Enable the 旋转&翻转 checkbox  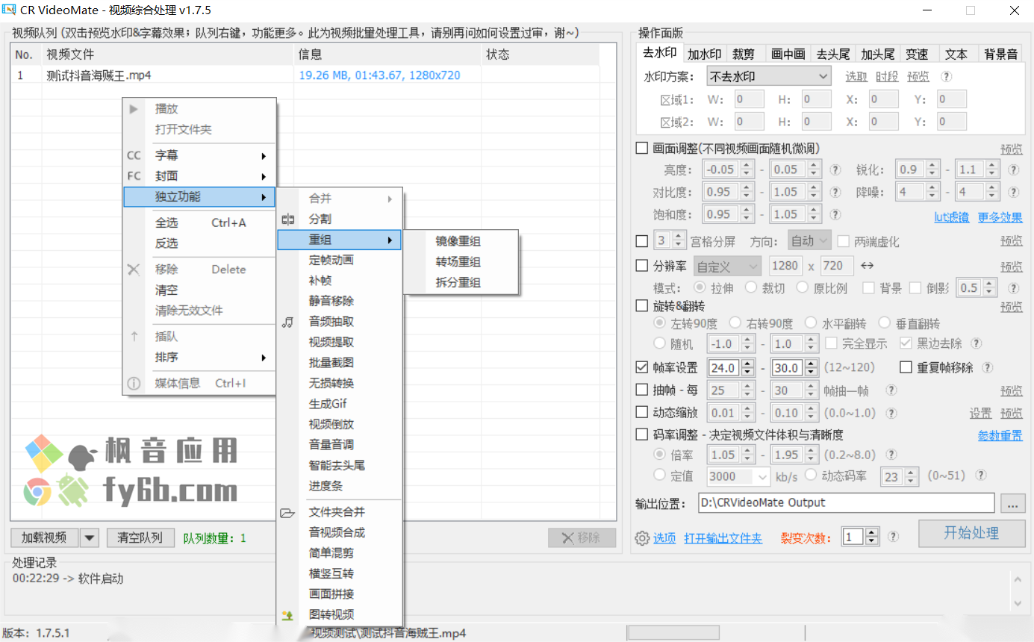tap(641, 305)
